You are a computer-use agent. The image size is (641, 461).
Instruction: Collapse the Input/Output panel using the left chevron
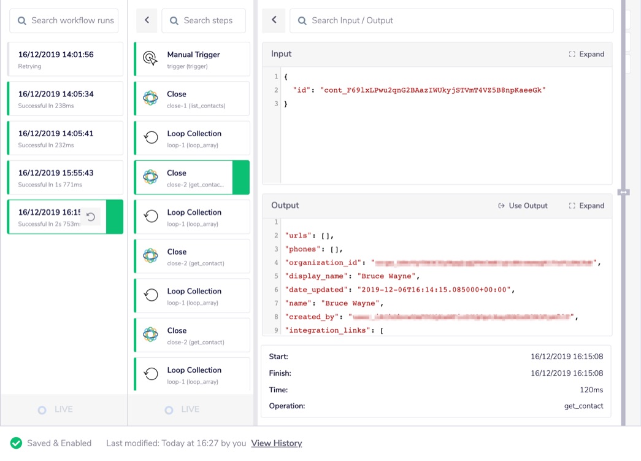274,20
